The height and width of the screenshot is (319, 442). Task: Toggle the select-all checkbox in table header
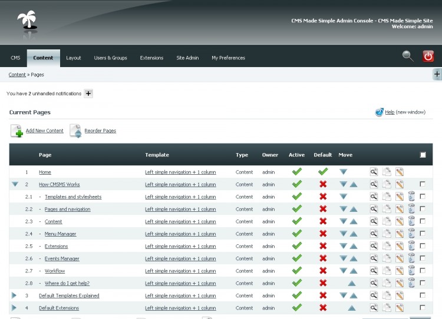click(x=423, y=155)
